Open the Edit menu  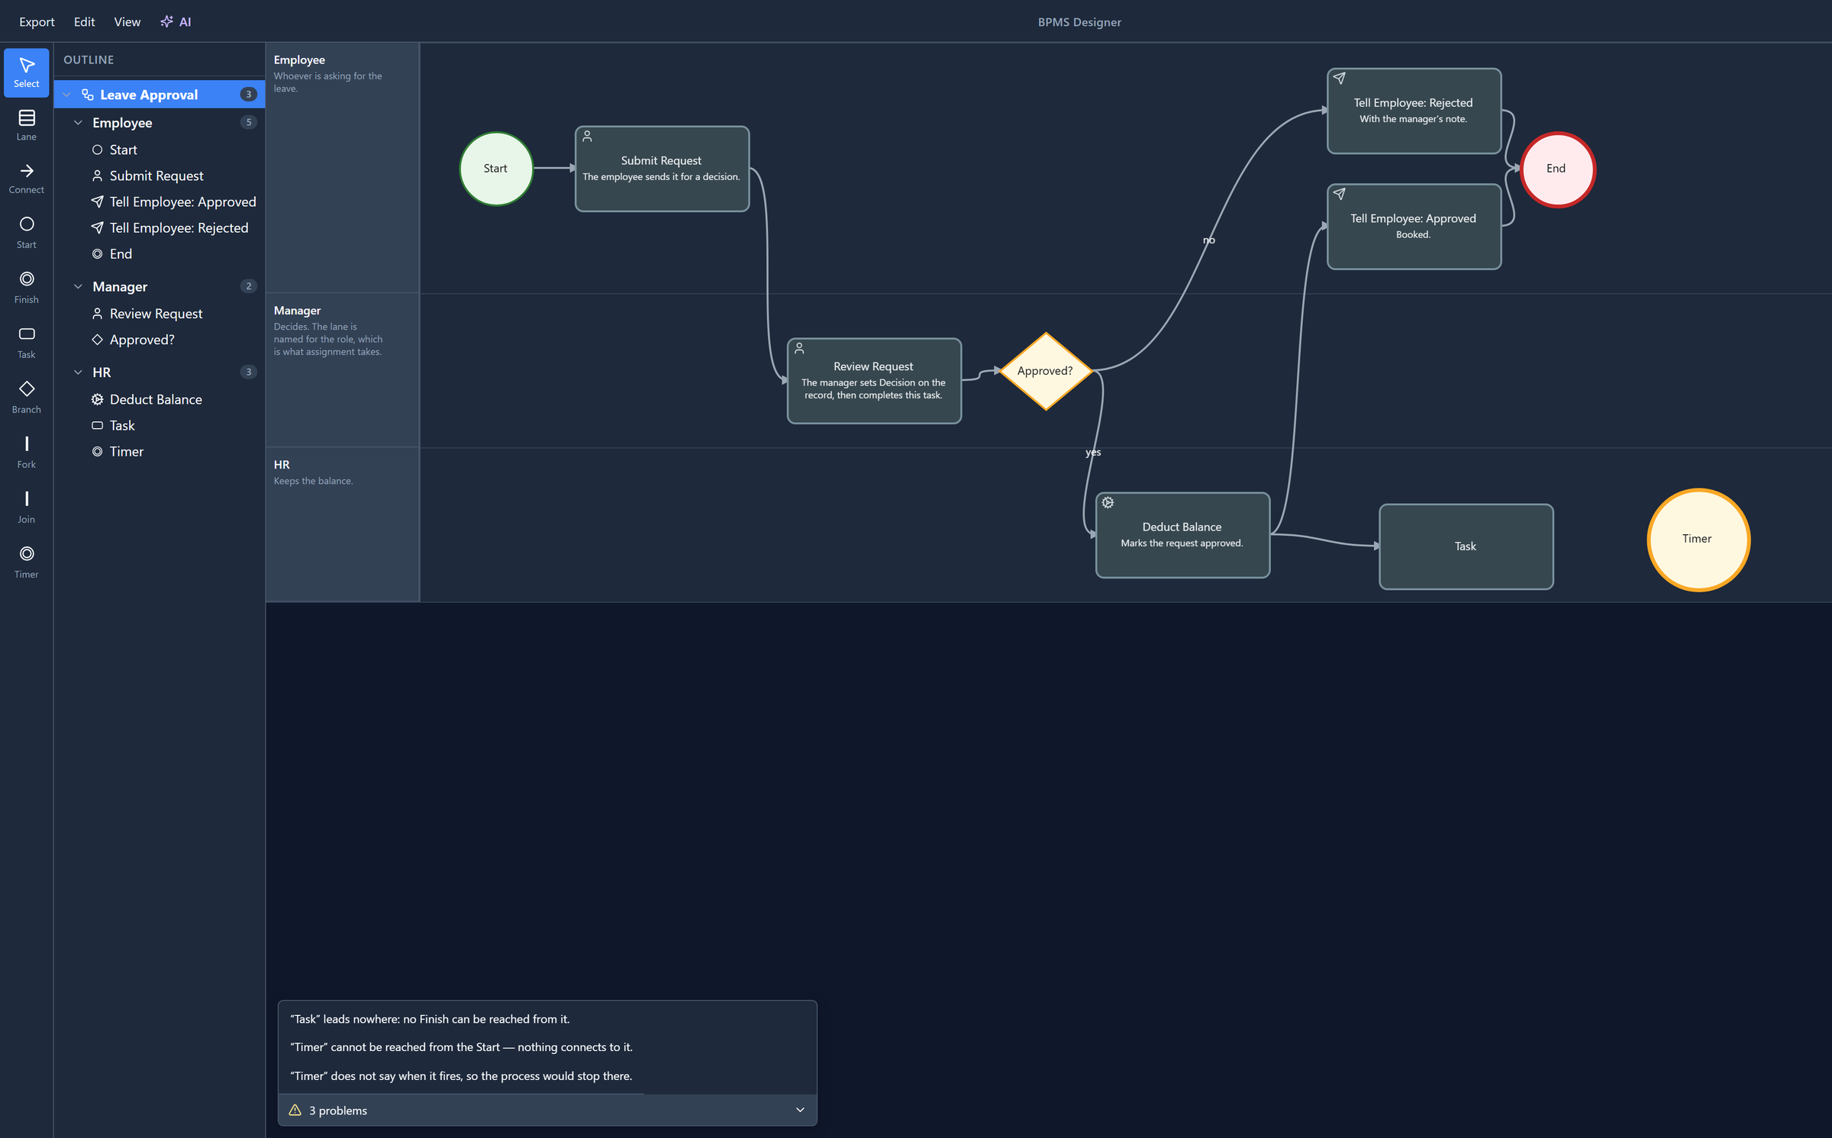(84, 21)
